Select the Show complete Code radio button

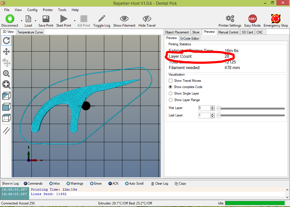coord(170,87)
